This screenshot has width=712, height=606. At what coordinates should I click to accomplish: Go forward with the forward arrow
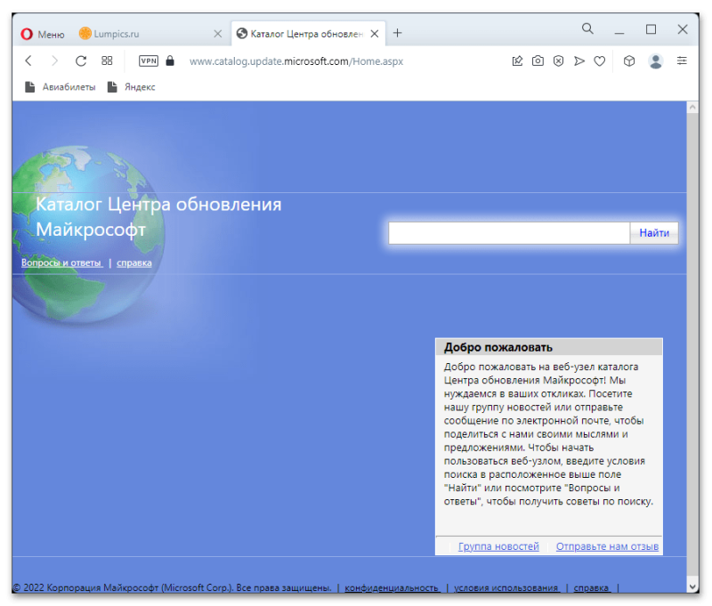point(54,61)
